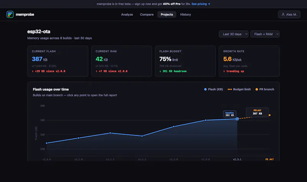Follow the See pricing link
This screenshot has width=307, height=182.
pos(201,4)
